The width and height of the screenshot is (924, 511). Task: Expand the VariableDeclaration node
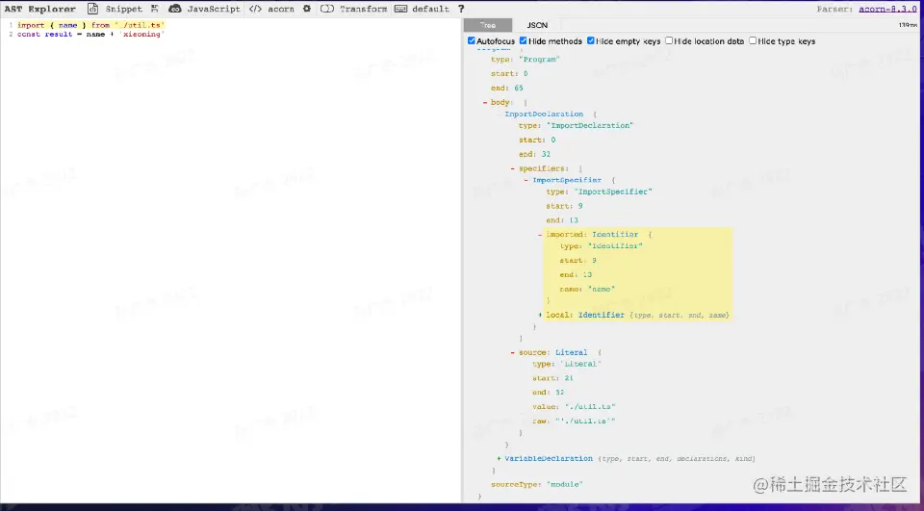tap(500, 458)
